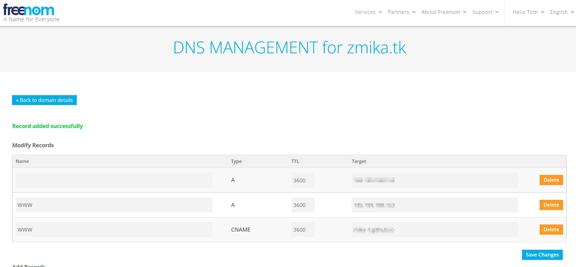Screen dimensions: 576x267
Task: Edit TTL field of the CNAME record
Action: click(x=302, y=229)
